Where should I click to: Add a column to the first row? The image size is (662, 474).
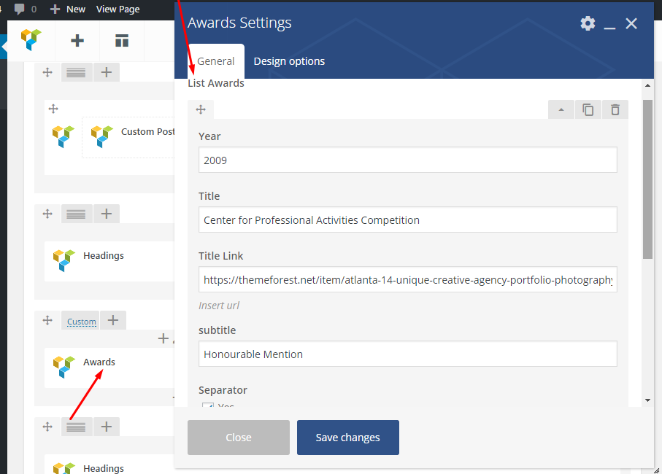click(107, 72)
